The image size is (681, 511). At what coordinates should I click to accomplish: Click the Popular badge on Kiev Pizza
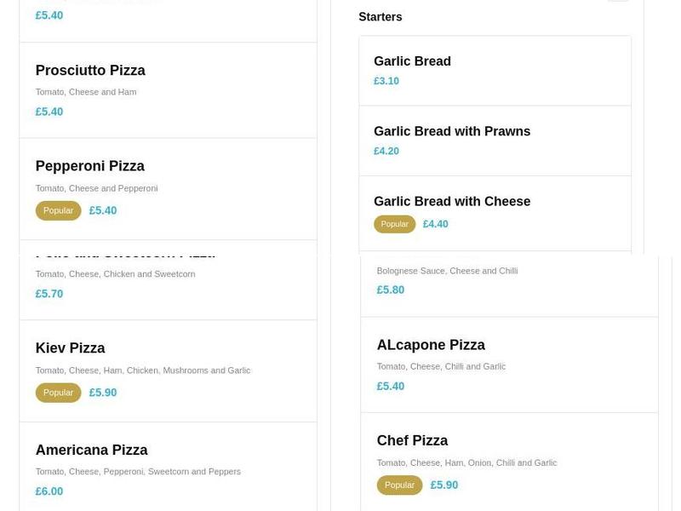58,393
